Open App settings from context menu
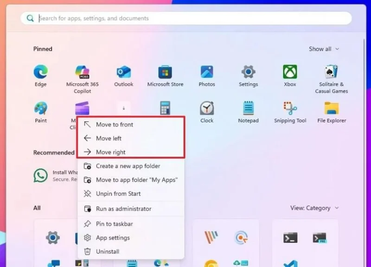This screenshot has width=371, height=267. click(x=131, y=238)
